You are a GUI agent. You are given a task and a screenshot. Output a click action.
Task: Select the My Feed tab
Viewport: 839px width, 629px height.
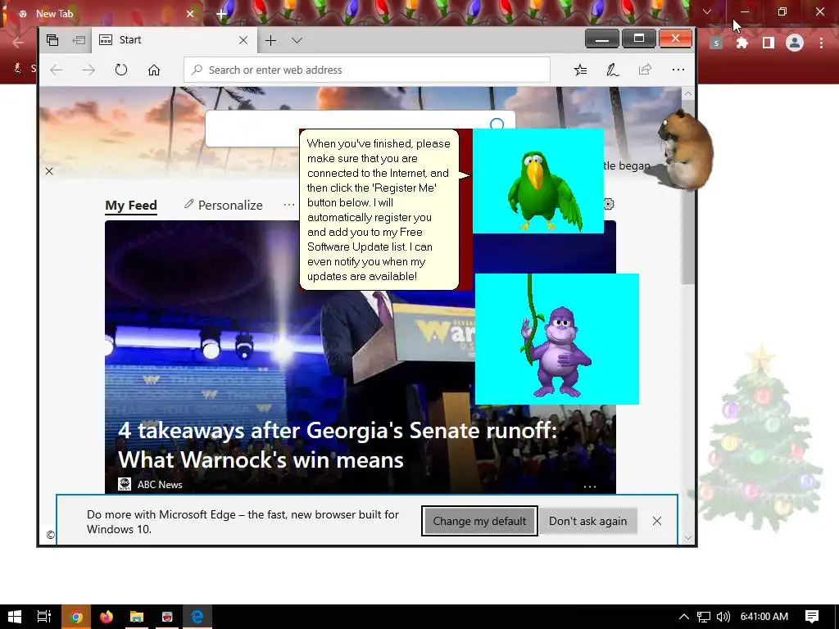[x=131, y=206]
